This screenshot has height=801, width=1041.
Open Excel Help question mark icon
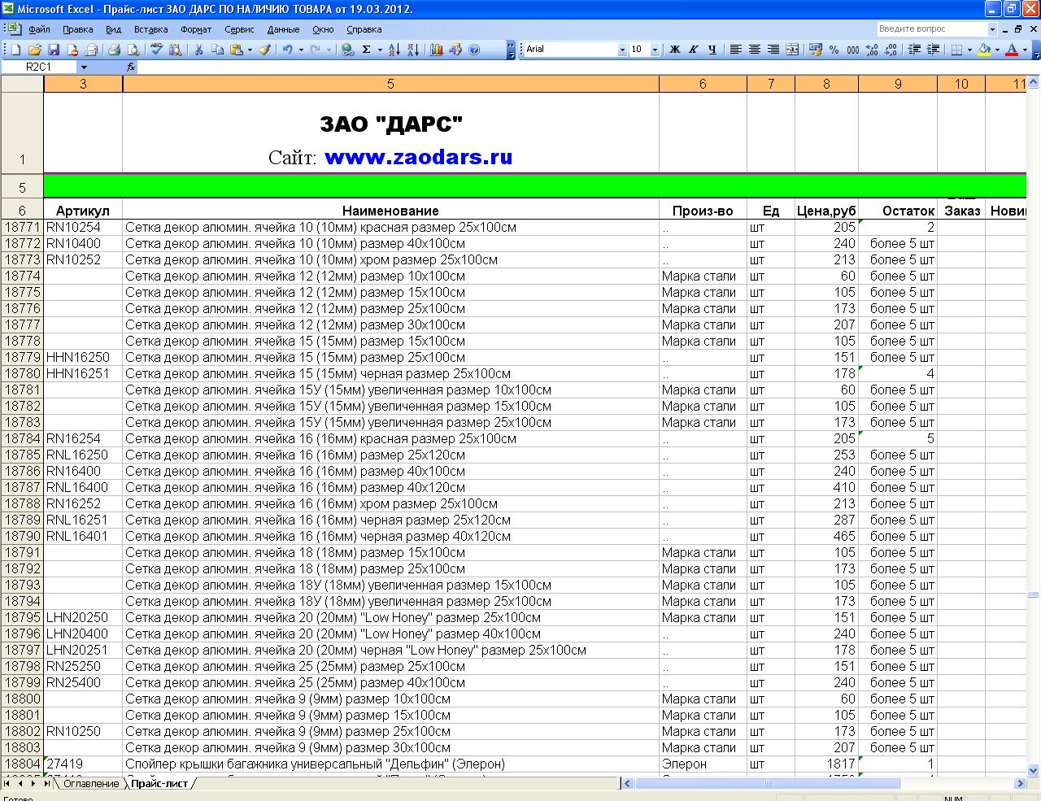(x=474, y=50)
